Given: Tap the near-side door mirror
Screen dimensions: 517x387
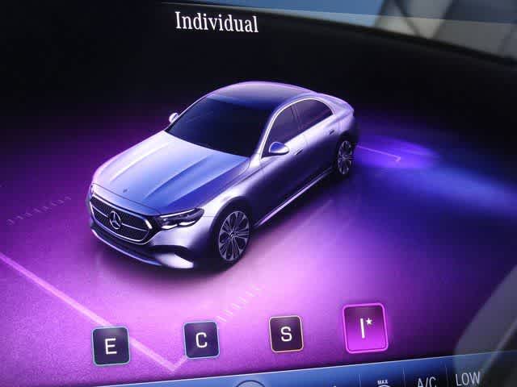Looking at the screenshot, I should 278,148.
